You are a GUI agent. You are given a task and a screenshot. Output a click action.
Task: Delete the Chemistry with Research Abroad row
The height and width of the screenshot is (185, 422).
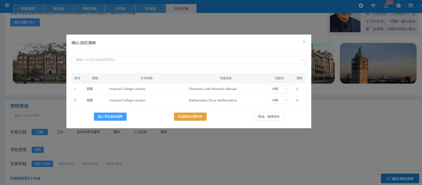(x=297, y=89)
